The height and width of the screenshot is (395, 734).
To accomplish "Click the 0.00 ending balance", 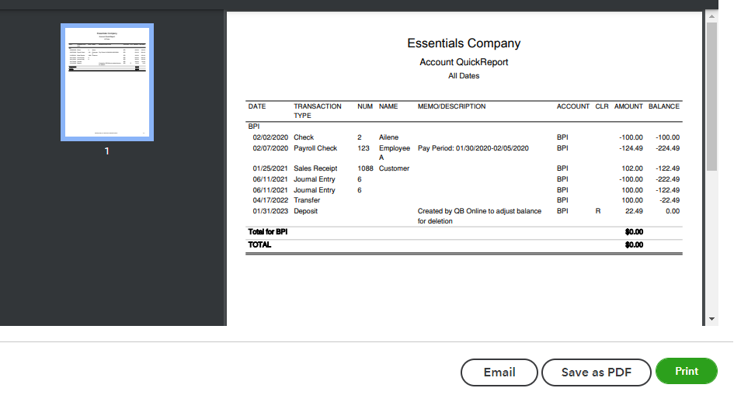I will 673,211.
